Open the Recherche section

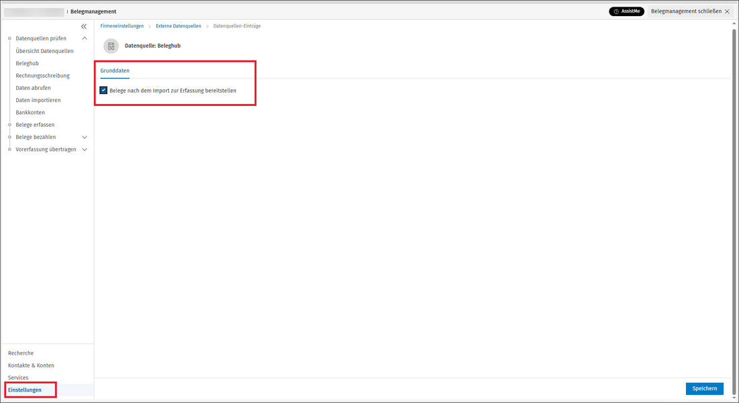point(21,353)
